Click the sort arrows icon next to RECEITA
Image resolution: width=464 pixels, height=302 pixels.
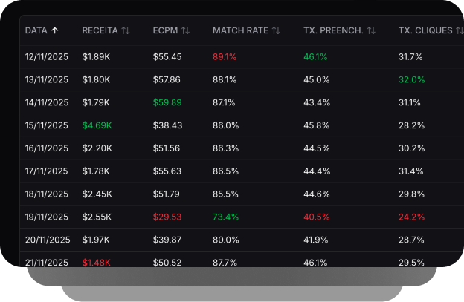coord(126,30)
